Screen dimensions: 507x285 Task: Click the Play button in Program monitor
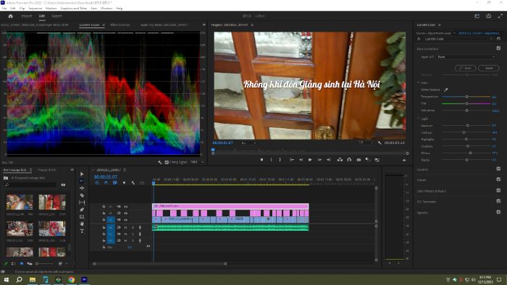coord(310,160)
